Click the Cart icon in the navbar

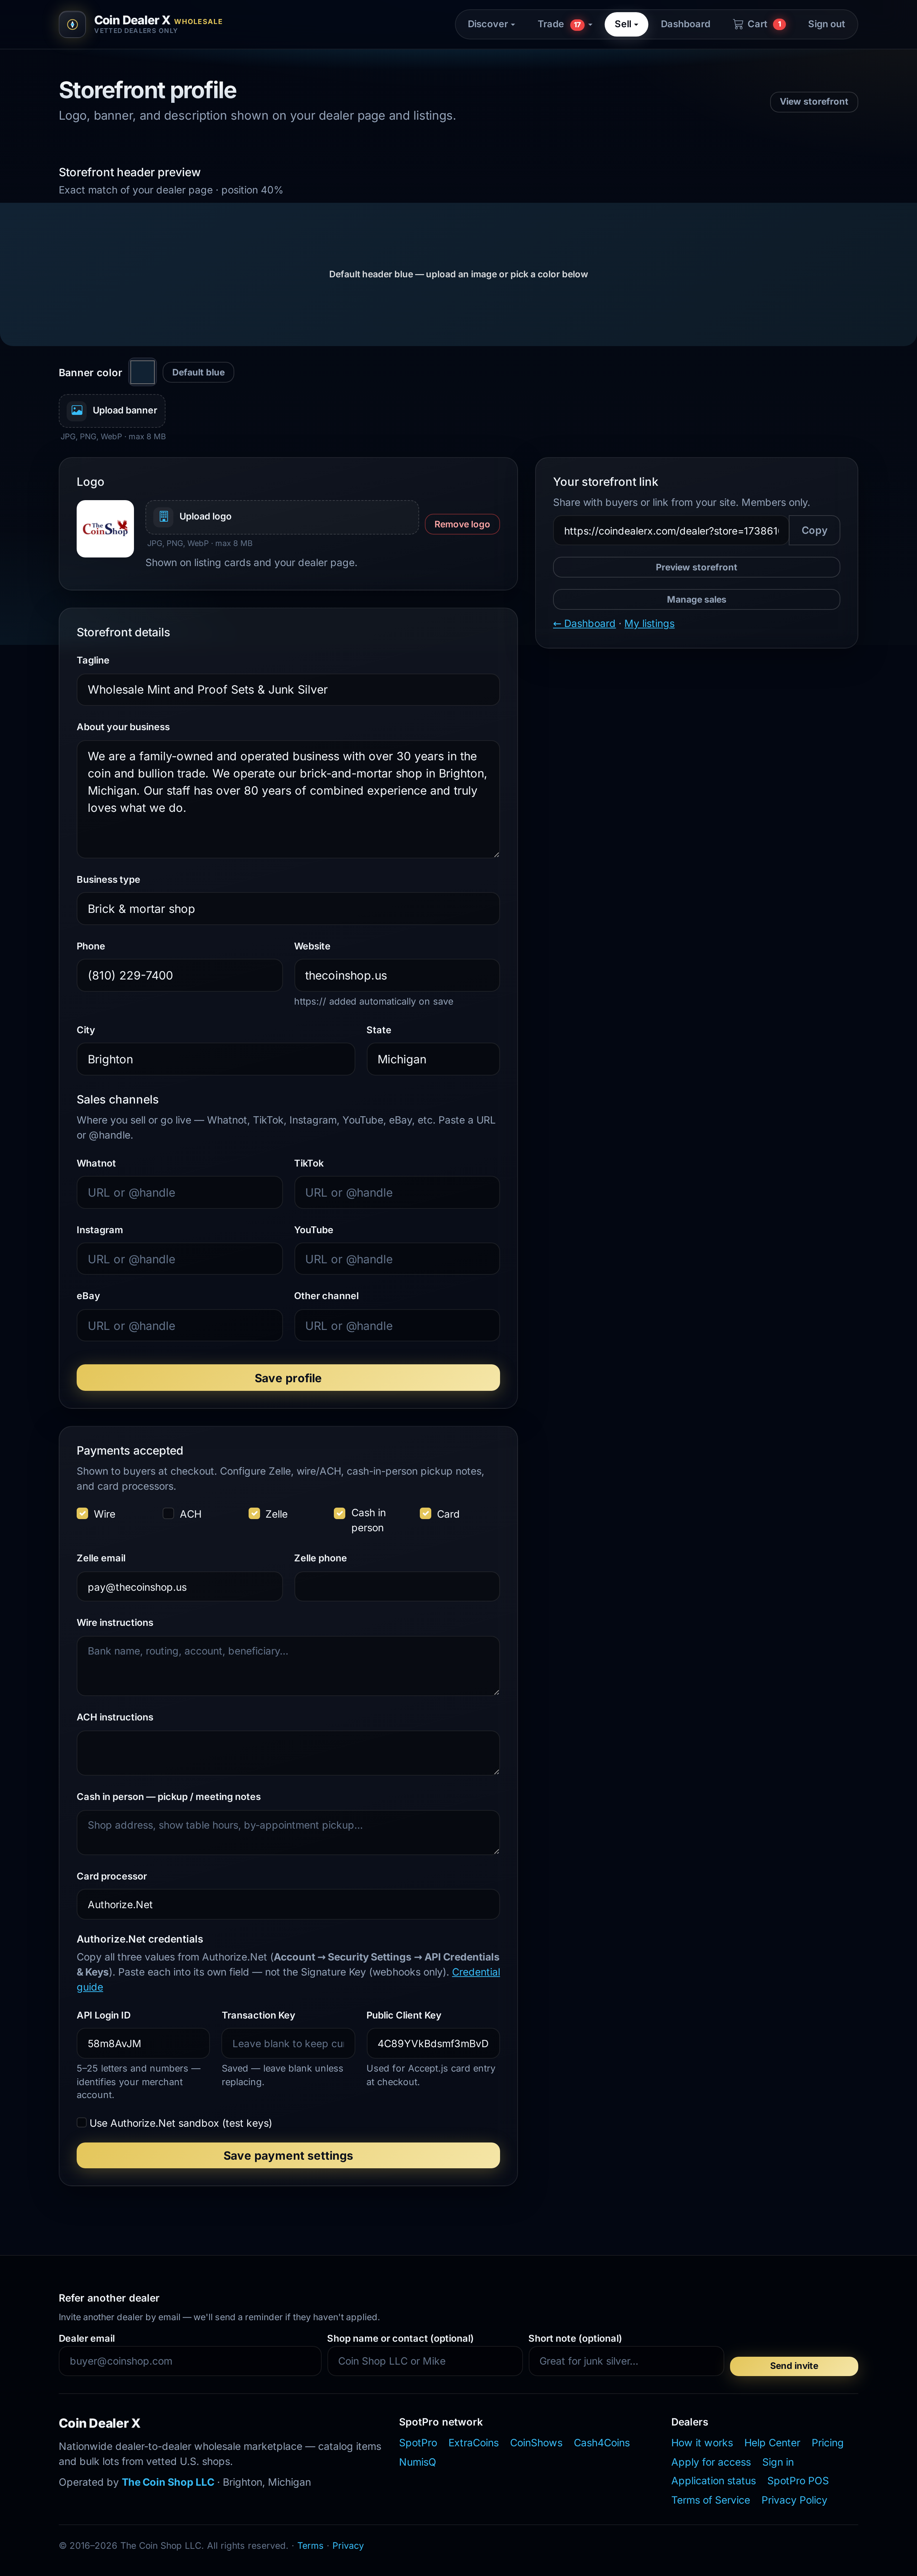tap(738, 24)
